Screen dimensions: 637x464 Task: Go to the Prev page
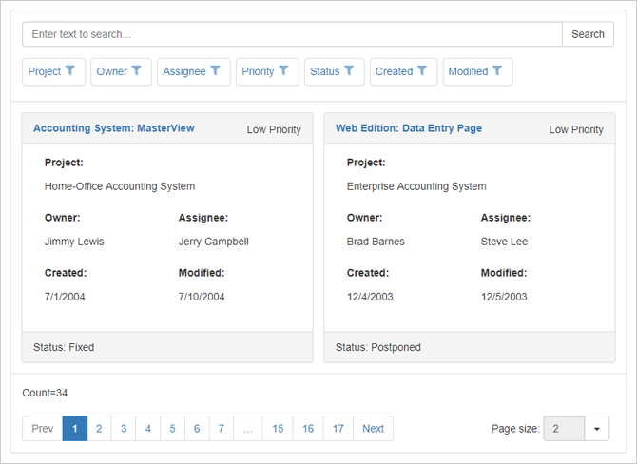click(43, 429)
